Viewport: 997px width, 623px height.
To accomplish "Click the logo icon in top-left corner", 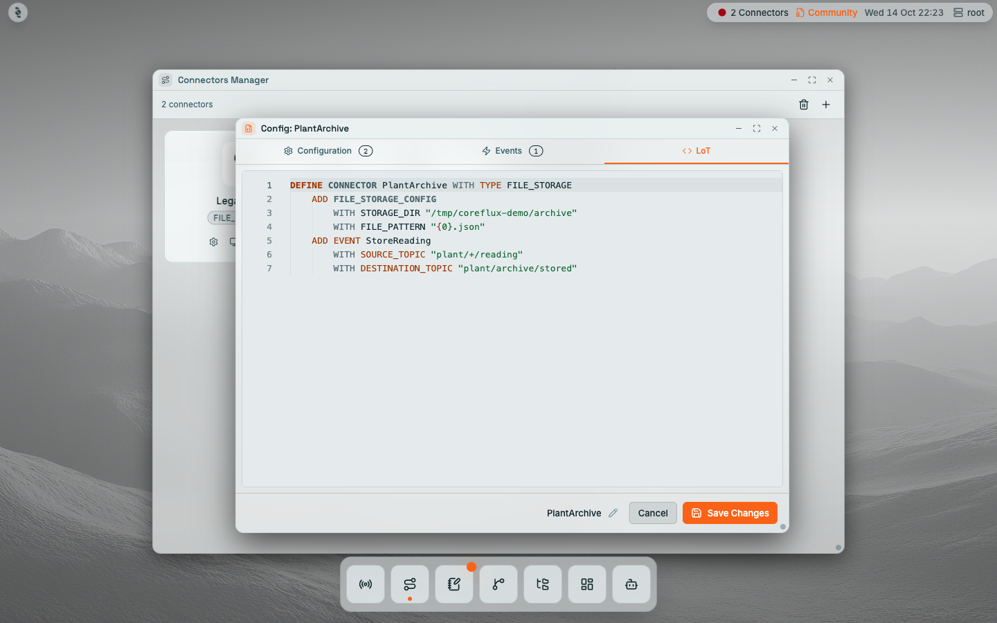I will (x=18, y=12).
